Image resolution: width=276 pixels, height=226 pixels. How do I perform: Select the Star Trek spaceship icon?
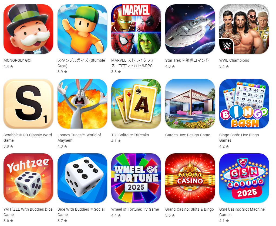pos(190,29)
